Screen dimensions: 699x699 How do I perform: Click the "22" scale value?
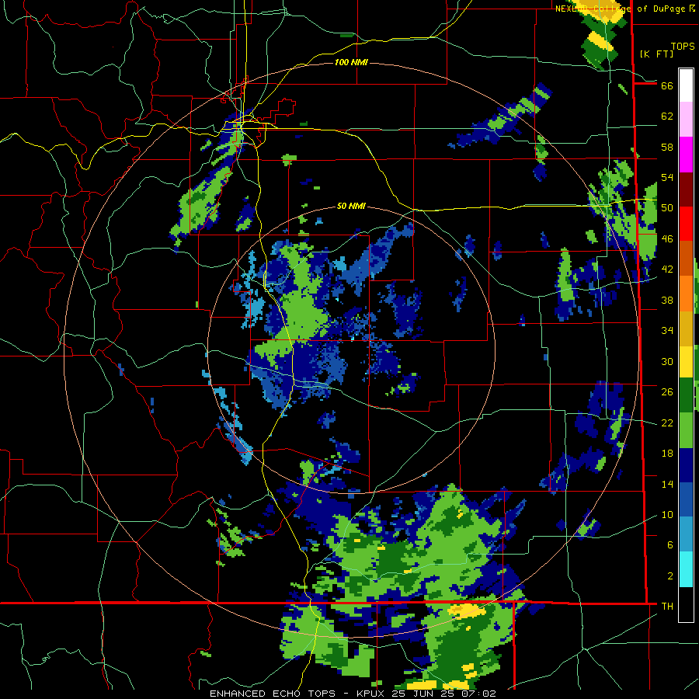pos(667,423)
